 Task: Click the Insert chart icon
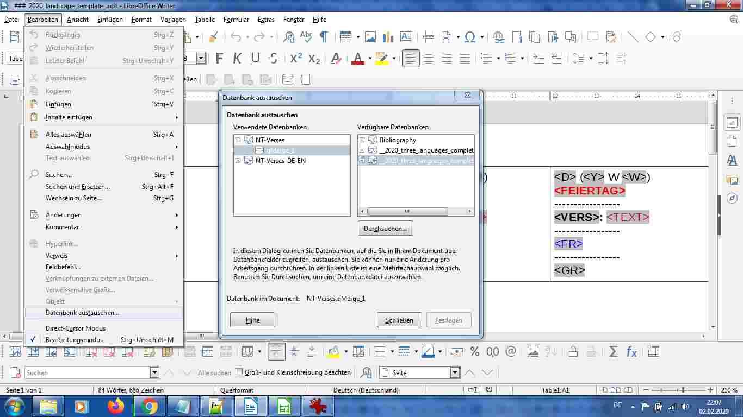pos(388,37)
